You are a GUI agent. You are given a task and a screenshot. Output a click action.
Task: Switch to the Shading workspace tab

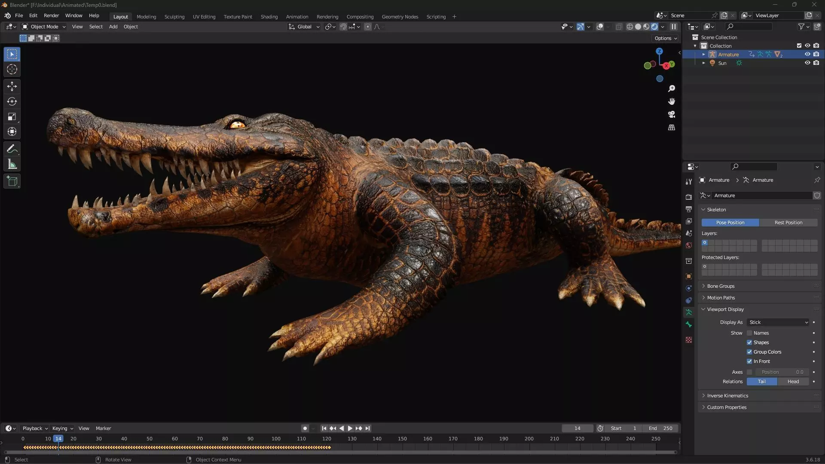[269, 17]
